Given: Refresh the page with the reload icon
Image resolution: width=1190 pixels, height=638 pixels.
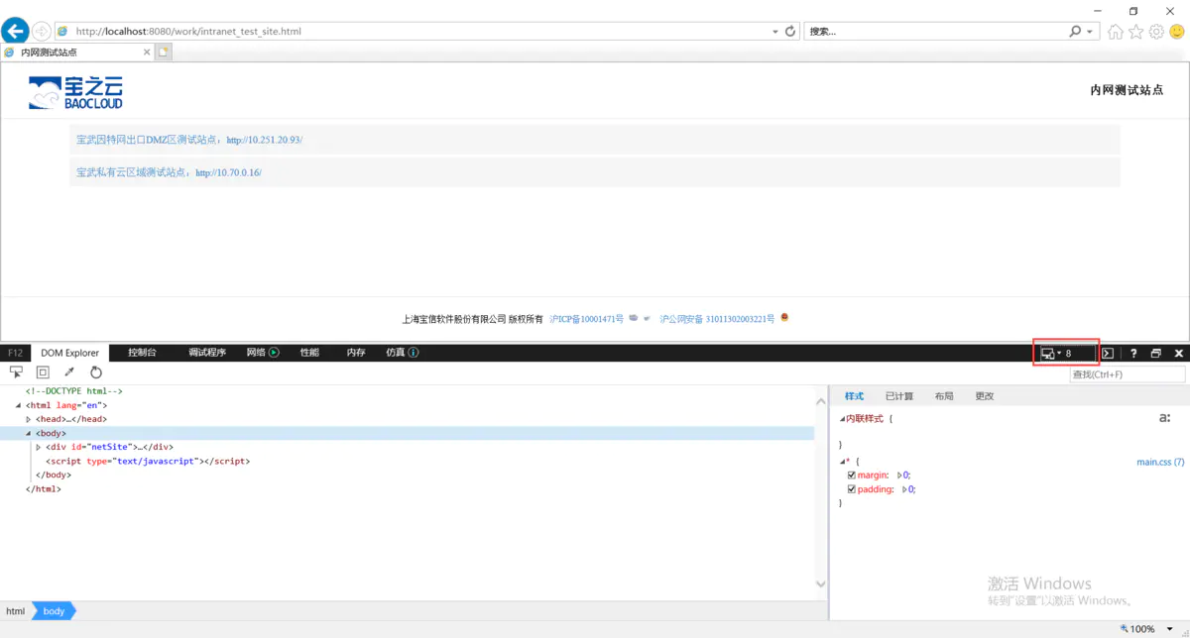Looking at the screenshot, I should [790, 31].
